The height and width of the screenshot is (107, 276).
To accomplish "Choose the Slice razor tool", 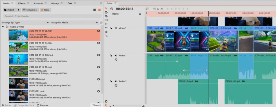I will [x=106, y=16].
